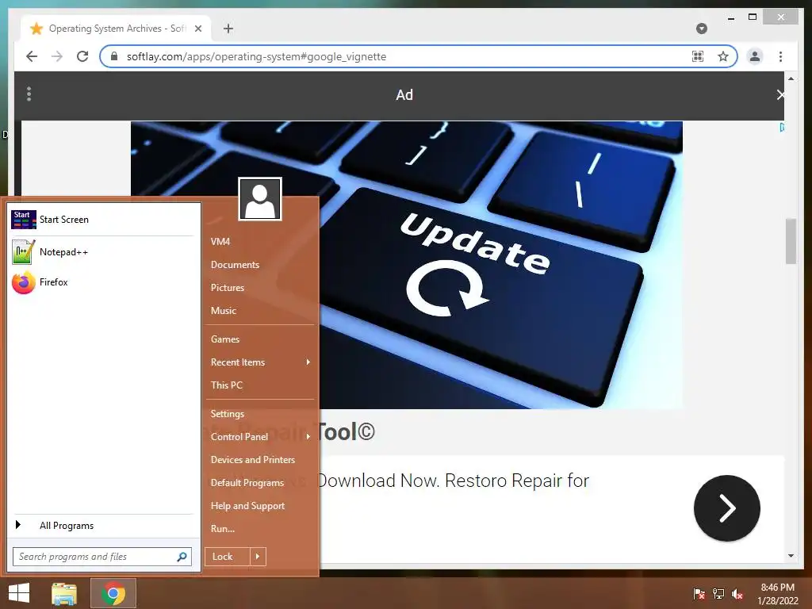Open Start Screen from the start menu
Screen dimensions: 812x609
(x=102, y=220)
